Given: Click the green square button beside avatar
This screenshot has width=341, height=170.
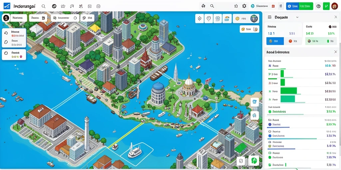Looking at the screenshot, I should 326,6.
